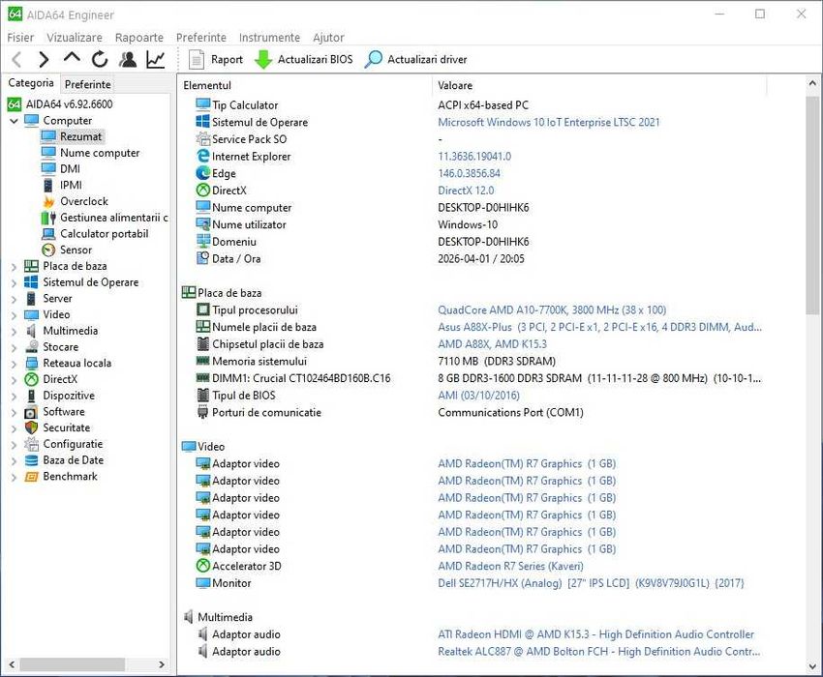Open Microsoft Windows 10 IoT Enterprise link
The height and width of the screenshot is (677, 823).
[x=548, y=122]
